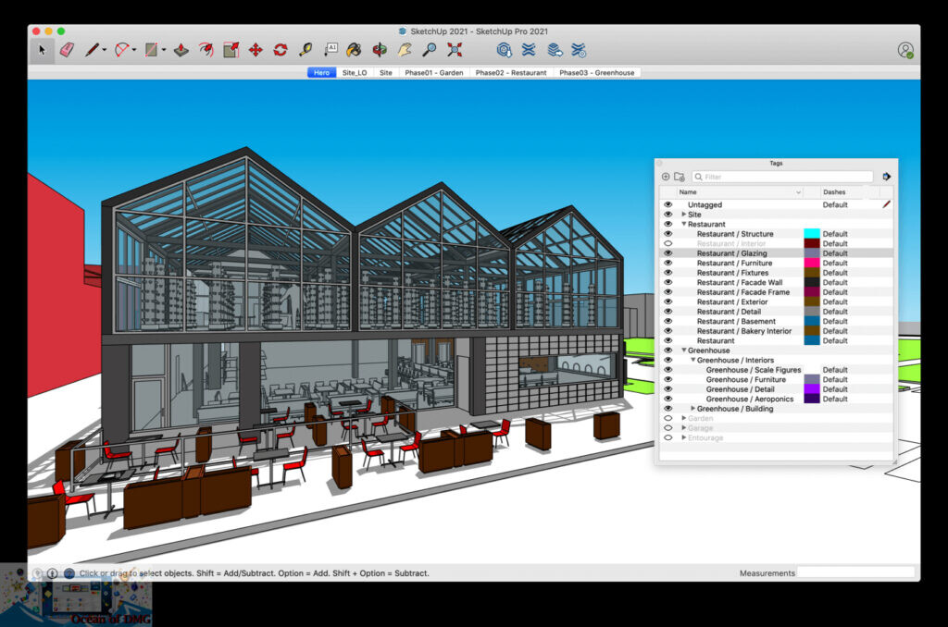Open the Extension Warehouse icon
The width and height of the screenshot is (948, 627).
click(529, 50)
